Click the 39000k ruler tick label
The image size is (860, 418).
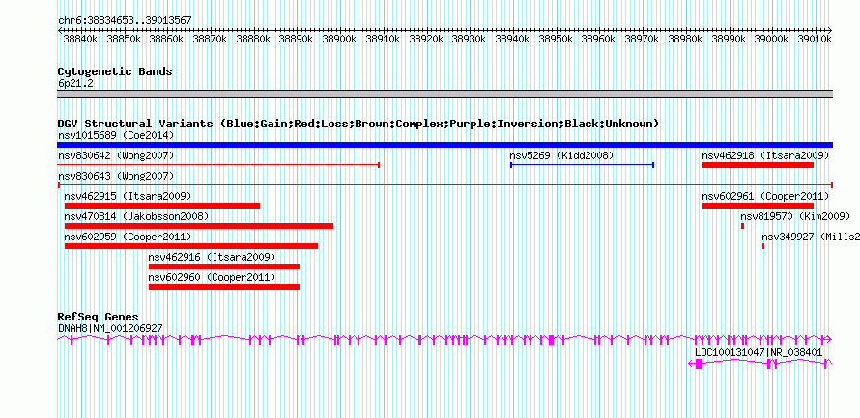tap(771, 39)
